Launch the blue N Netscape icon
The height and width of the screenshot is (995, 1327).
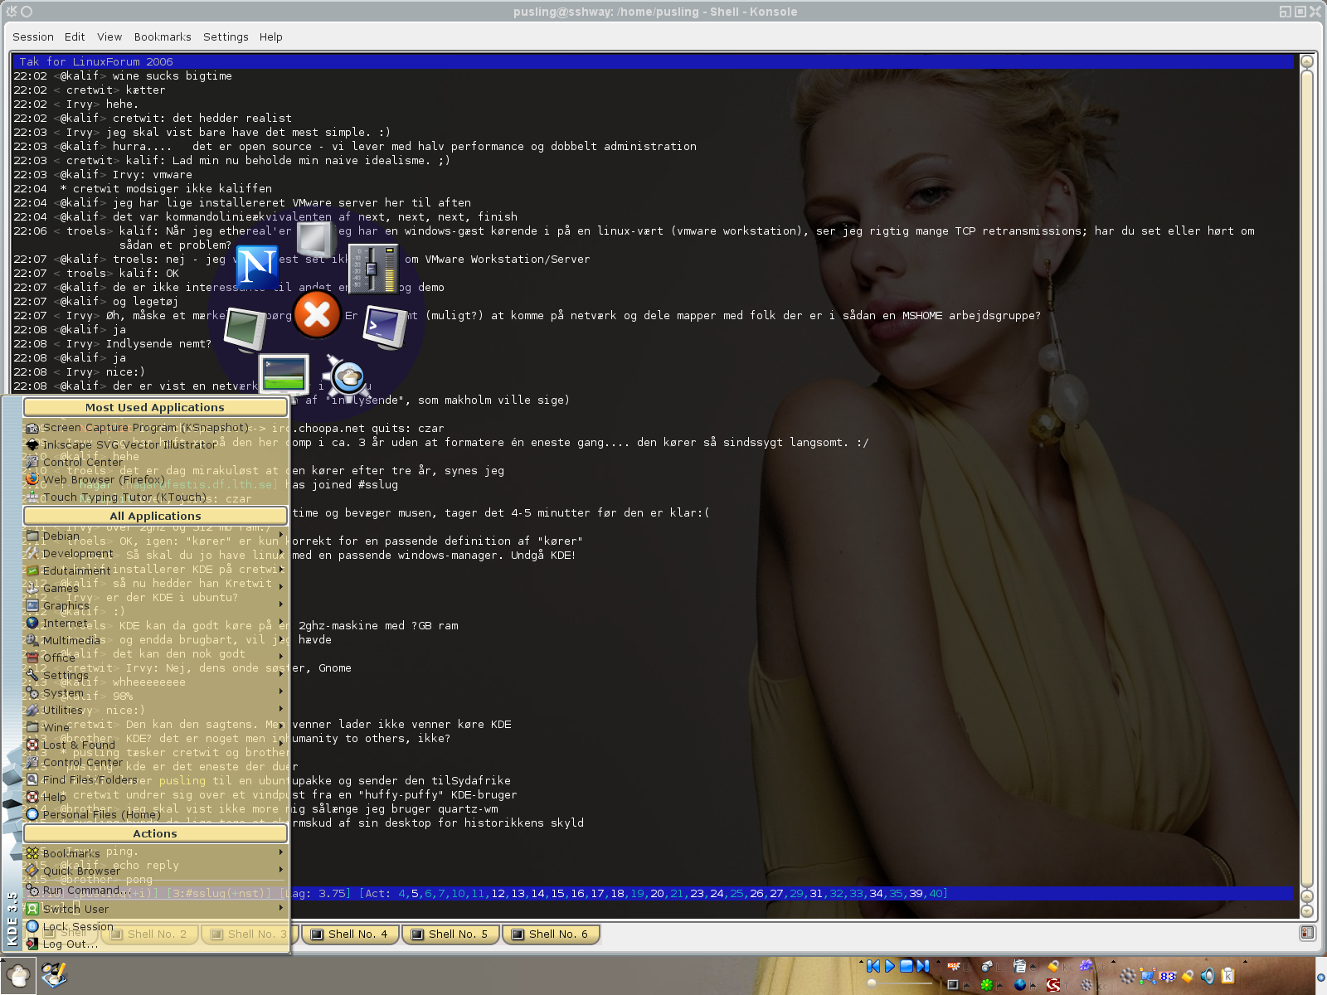256,265
